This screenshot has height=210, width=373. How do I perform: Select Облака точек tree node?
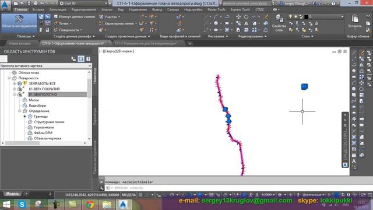point(29,72)
